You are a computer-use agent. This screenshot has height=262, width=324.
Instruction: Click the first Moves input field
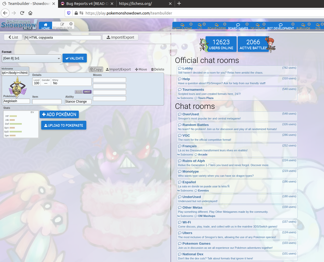tap(109, 80)
